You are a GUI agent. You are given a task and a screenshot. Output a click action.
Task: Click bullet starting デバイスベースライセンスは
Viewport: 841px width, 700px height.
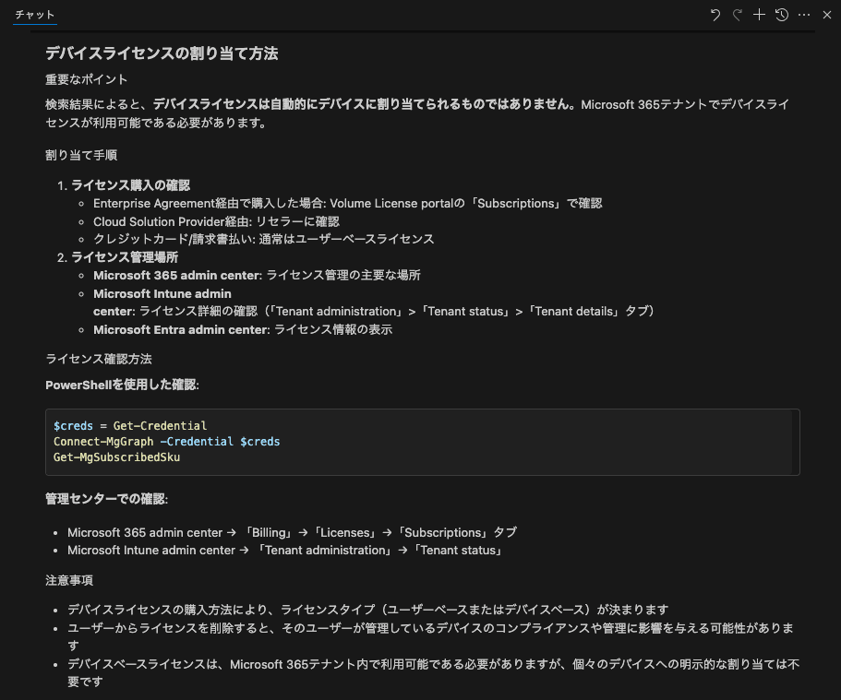pos(433,673)
